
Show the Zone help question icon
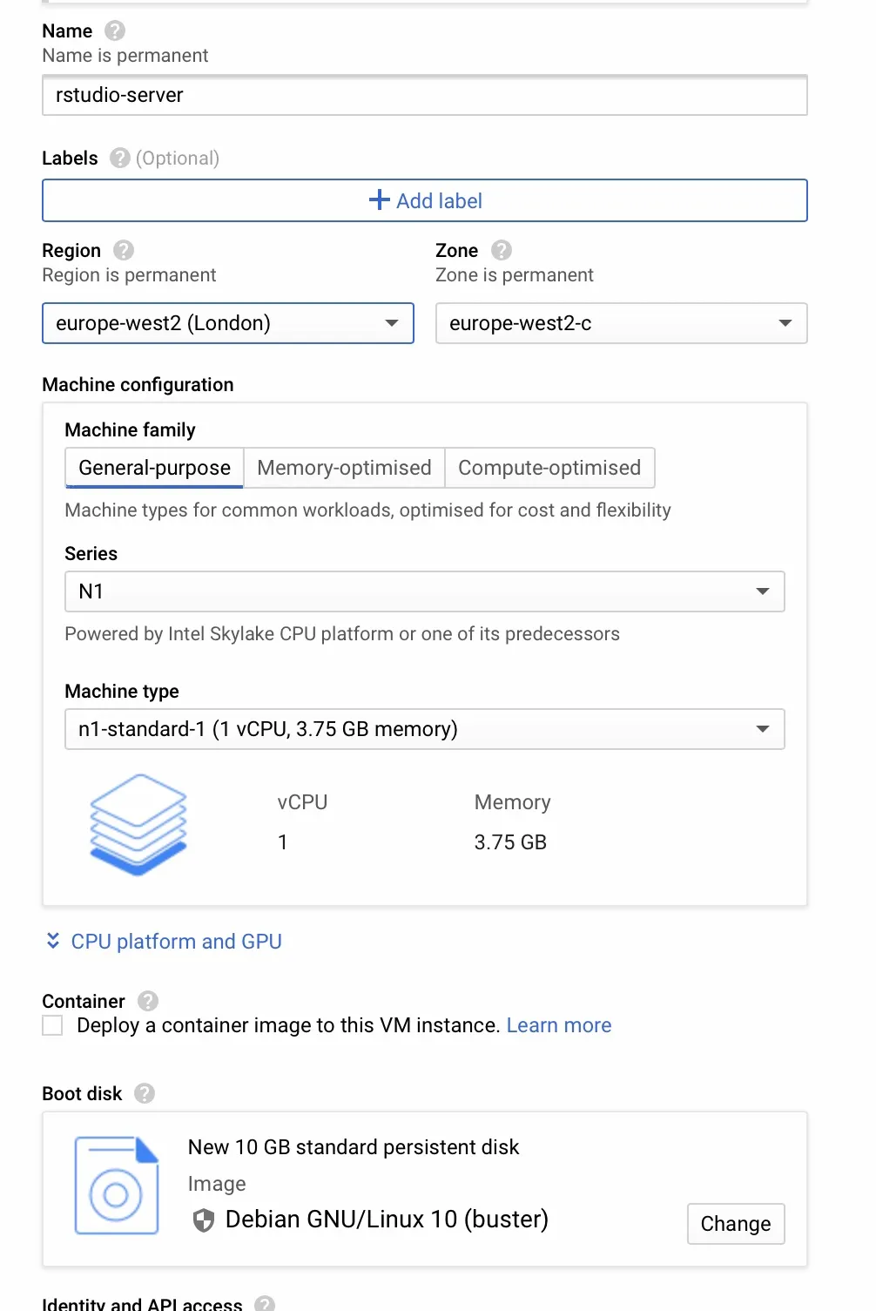click(502, 250)
